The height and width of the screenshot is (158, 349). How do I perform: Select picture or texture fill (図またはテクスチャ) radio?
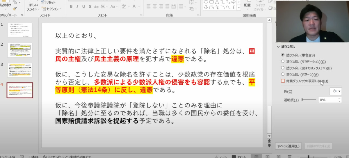[x=283, y=68]
